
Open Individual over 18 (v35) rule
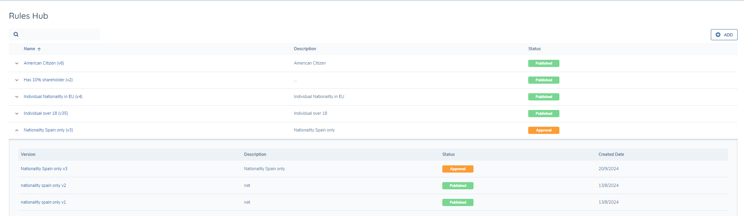coord(46,113)
